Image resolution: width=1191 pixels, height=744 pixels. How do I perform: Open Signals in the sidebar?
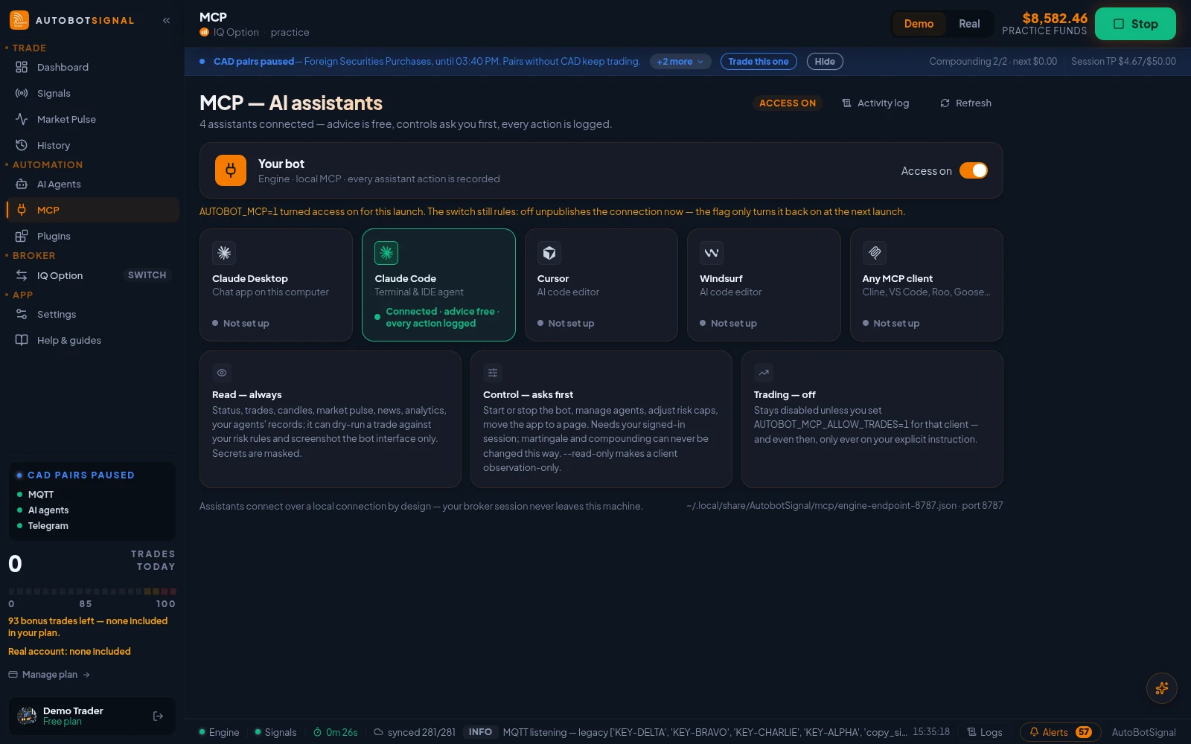(x=92, y=93)
